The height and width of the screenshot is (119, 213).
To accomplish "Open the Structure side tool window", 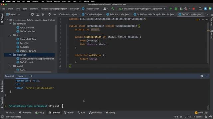I will [2, 86].
